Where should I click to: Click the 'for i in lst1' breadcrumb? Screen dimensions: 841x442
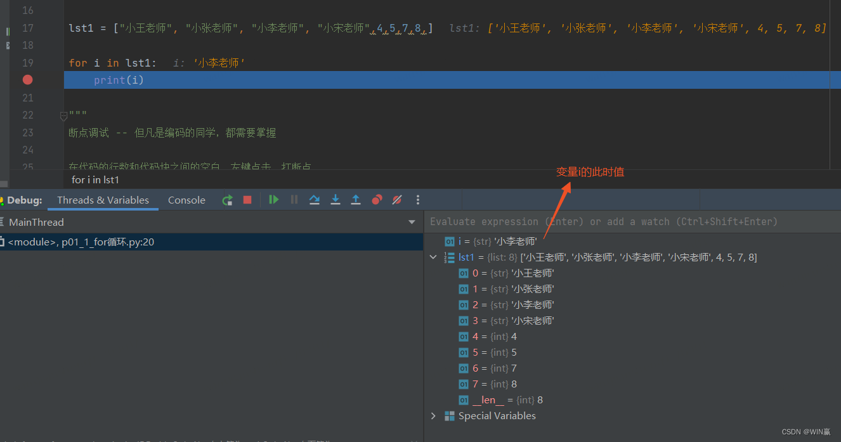pos(95,179)
